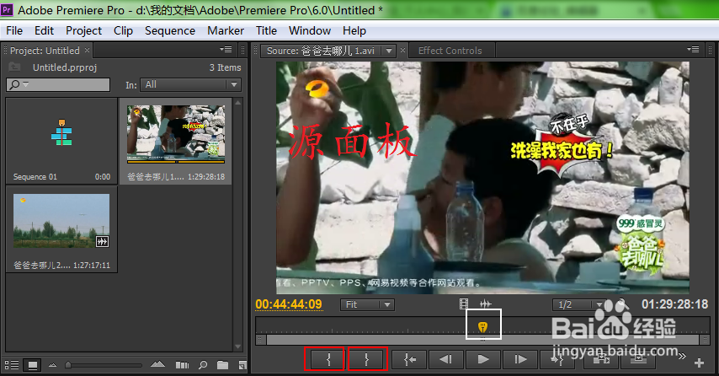Screen dimensions: 719x376
Task: Click the Mark Out button
Action: click(x=366, y=359)
